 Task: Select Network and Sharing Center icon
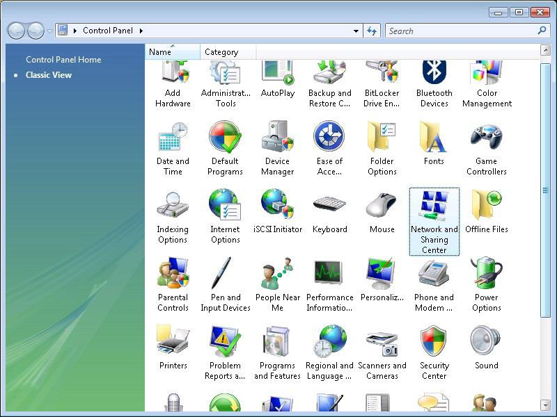[x=434, y=222]
